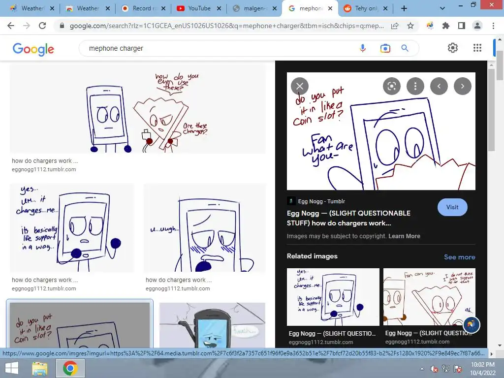Open a new browser tab
Image resolution: width=504 pixels, height=378 pixels.
404,9
